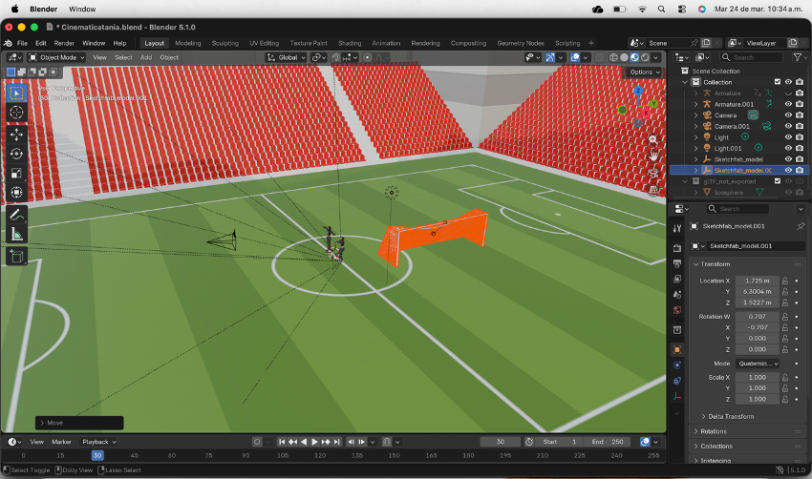The image size is (812, 479).
Task: Collapse the Transform panel
Action: 748,264
